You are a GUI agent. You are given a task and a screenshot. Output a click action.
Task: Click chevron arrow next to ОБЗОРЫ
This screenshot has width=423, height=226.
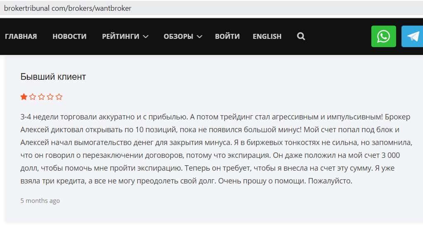[x=199, y=36]
